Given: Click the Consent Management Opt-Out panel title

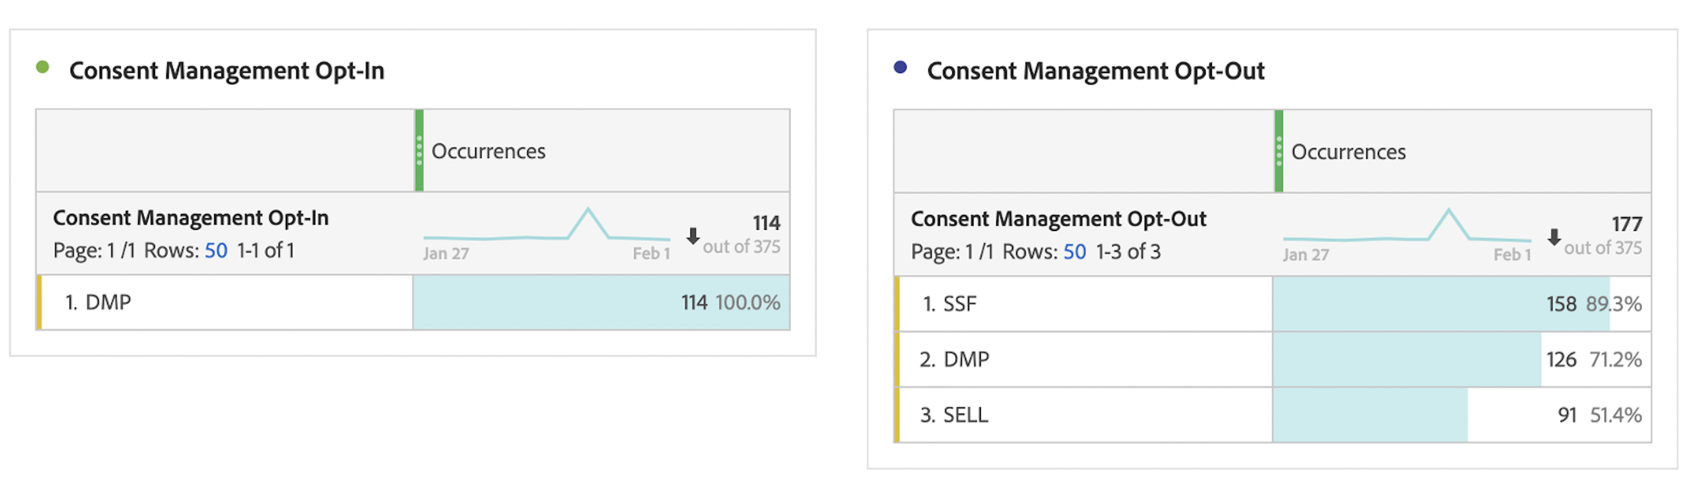Looking at the screenshot, I should point(1096,71).
